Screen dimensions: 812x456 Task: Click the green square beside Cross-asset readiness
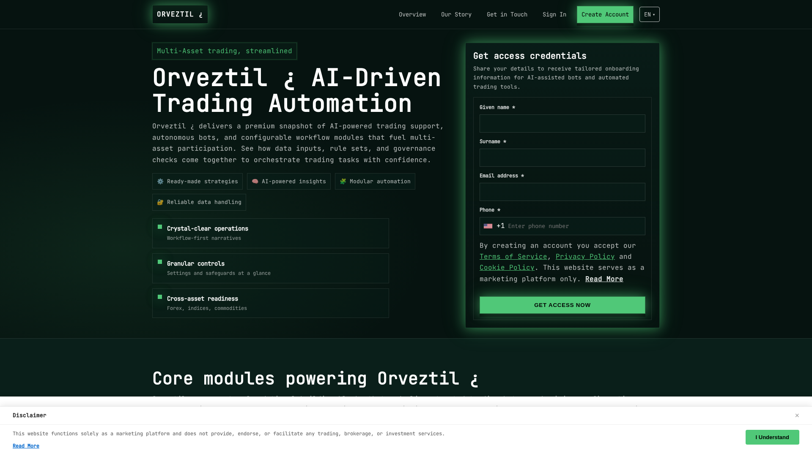160,297
